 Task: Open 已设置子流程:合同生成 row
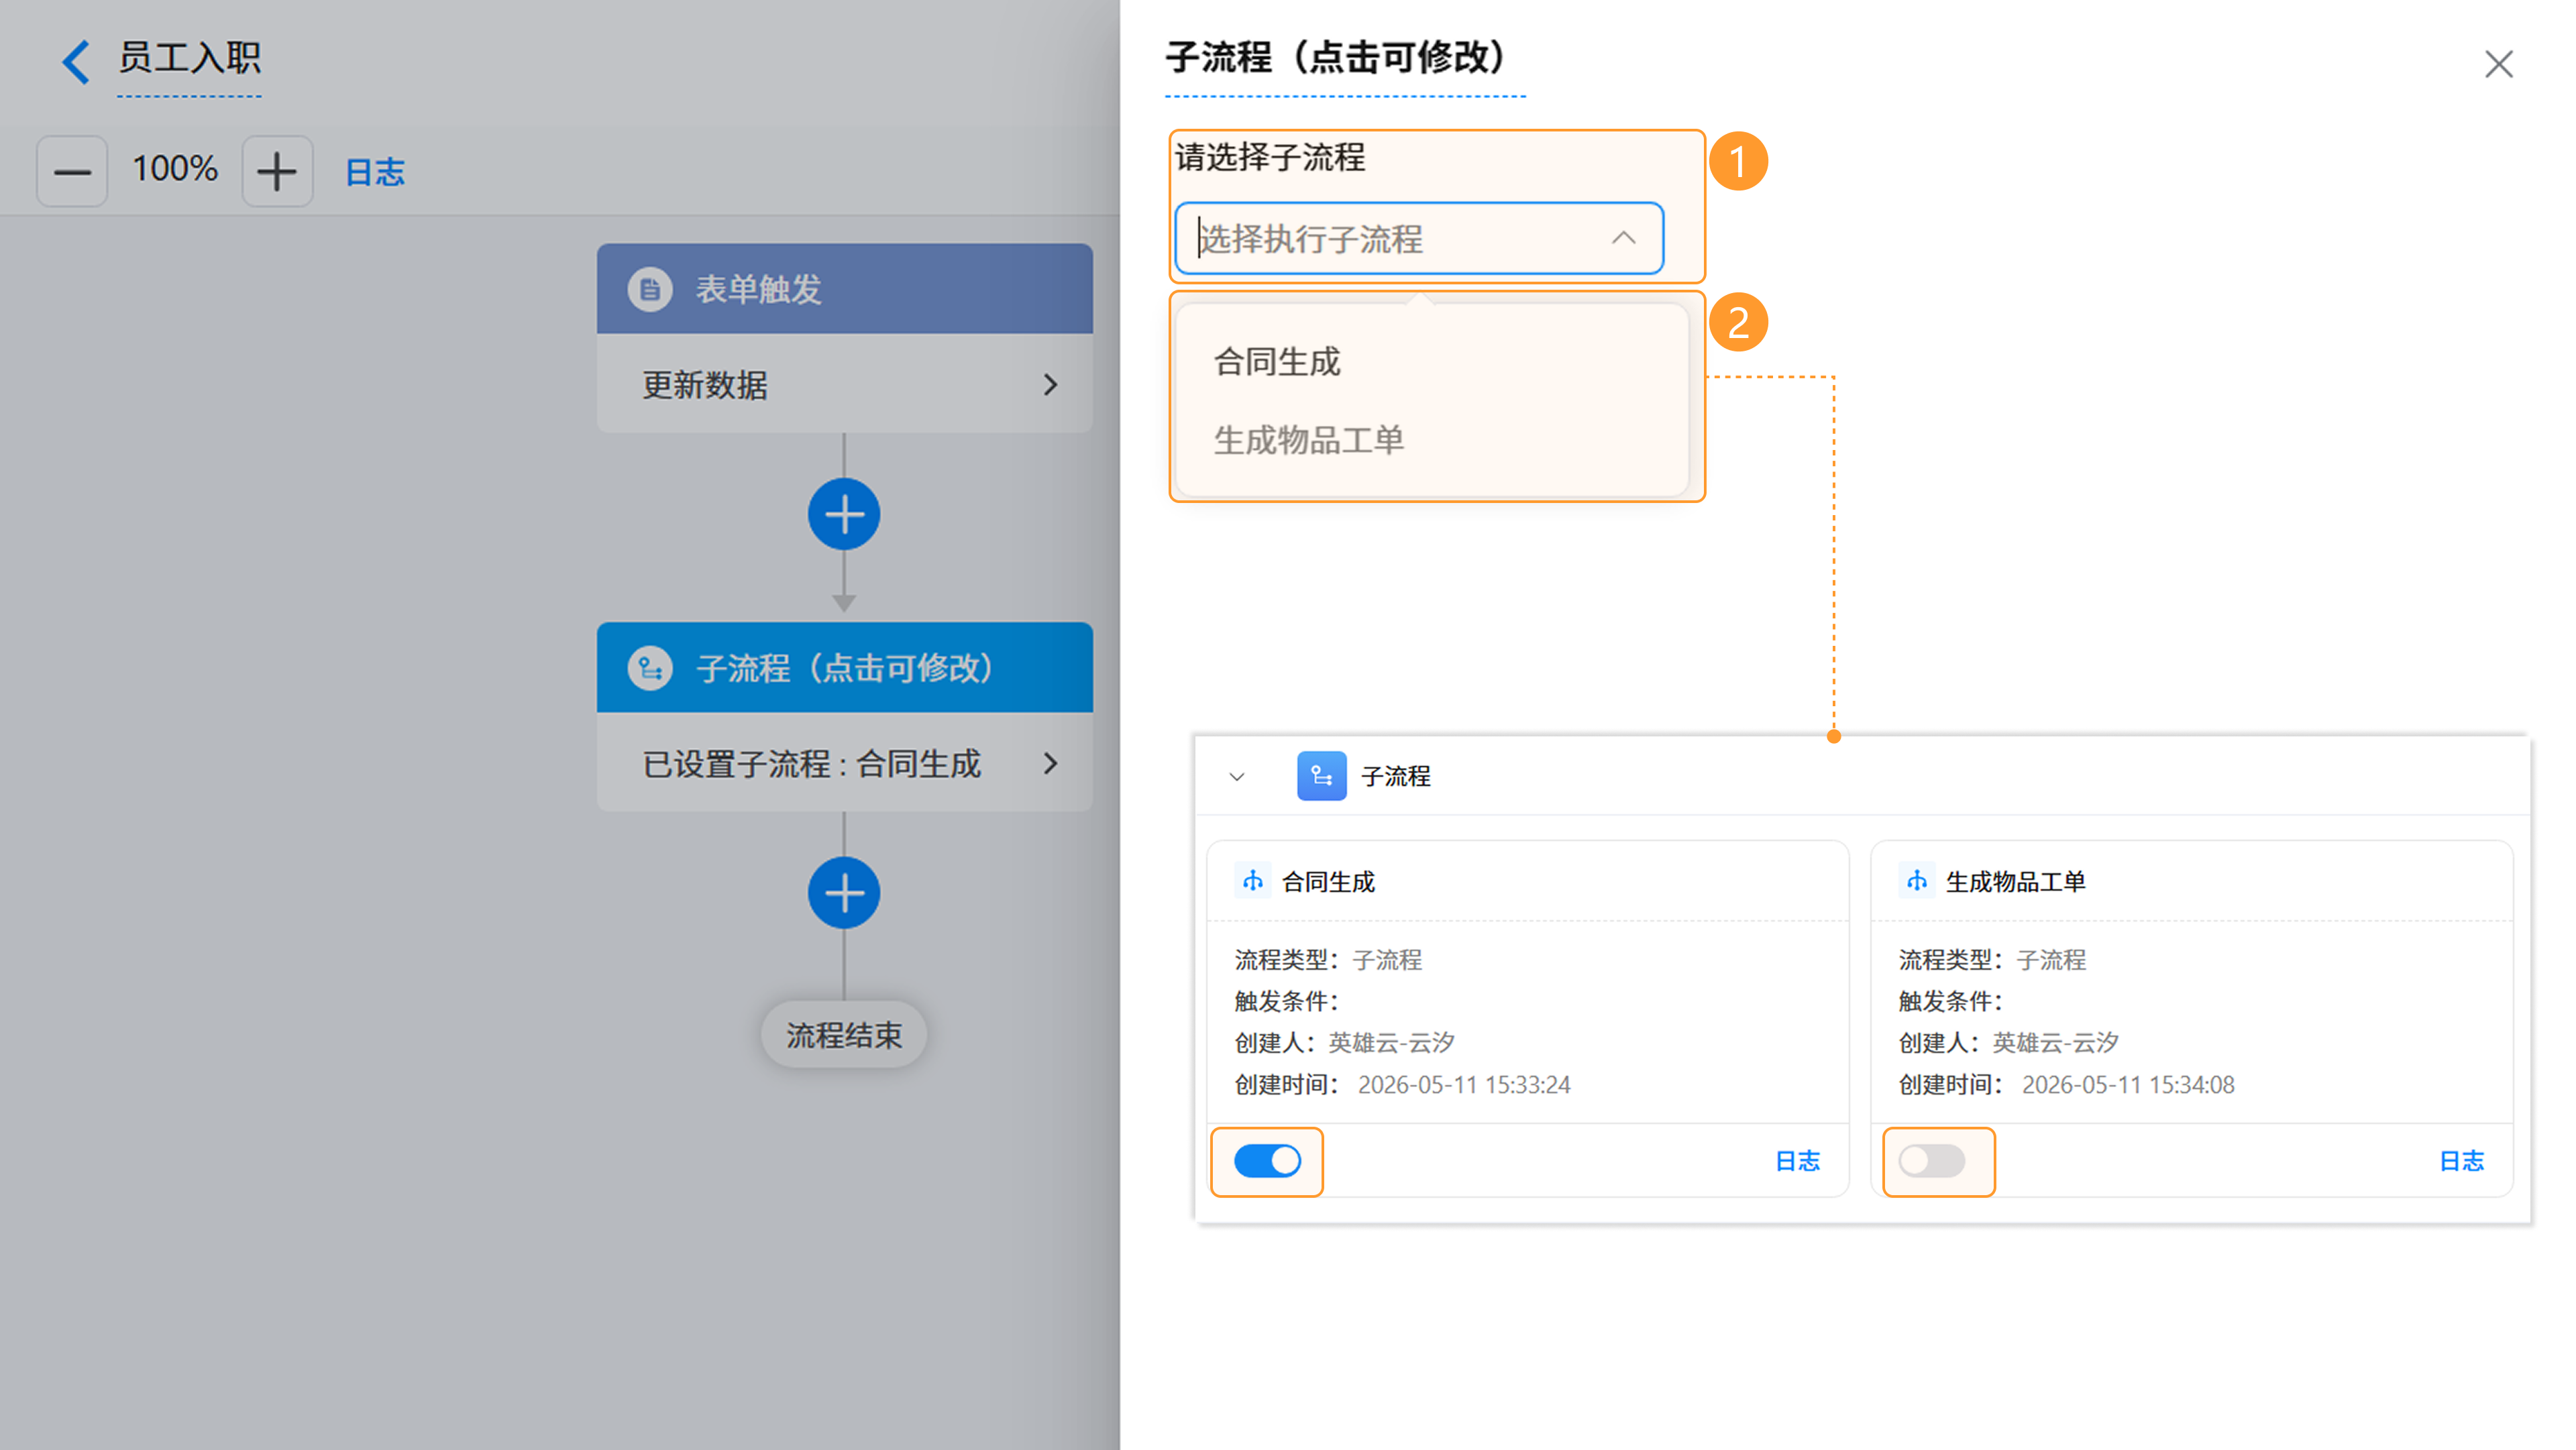845,763
